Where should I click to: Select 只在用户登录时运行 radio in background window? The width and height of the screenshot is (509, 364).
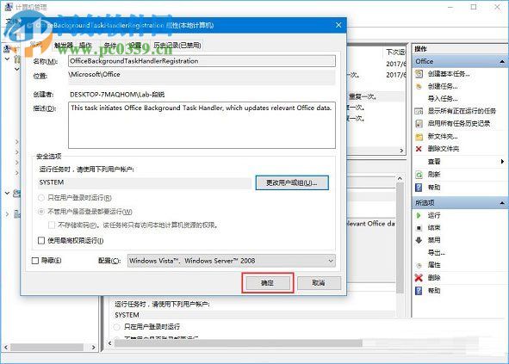coord(117,327)
